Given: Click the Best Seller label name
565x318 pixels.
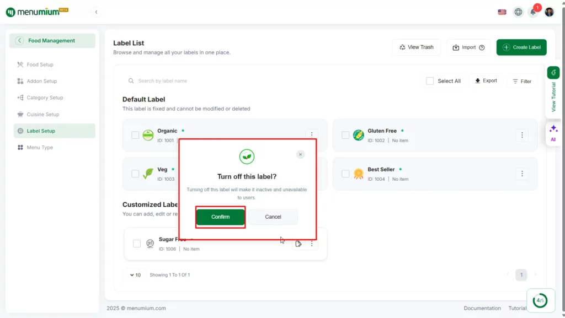Looking at the screenshot, I should pyautogui.click(x=381, y=169).
